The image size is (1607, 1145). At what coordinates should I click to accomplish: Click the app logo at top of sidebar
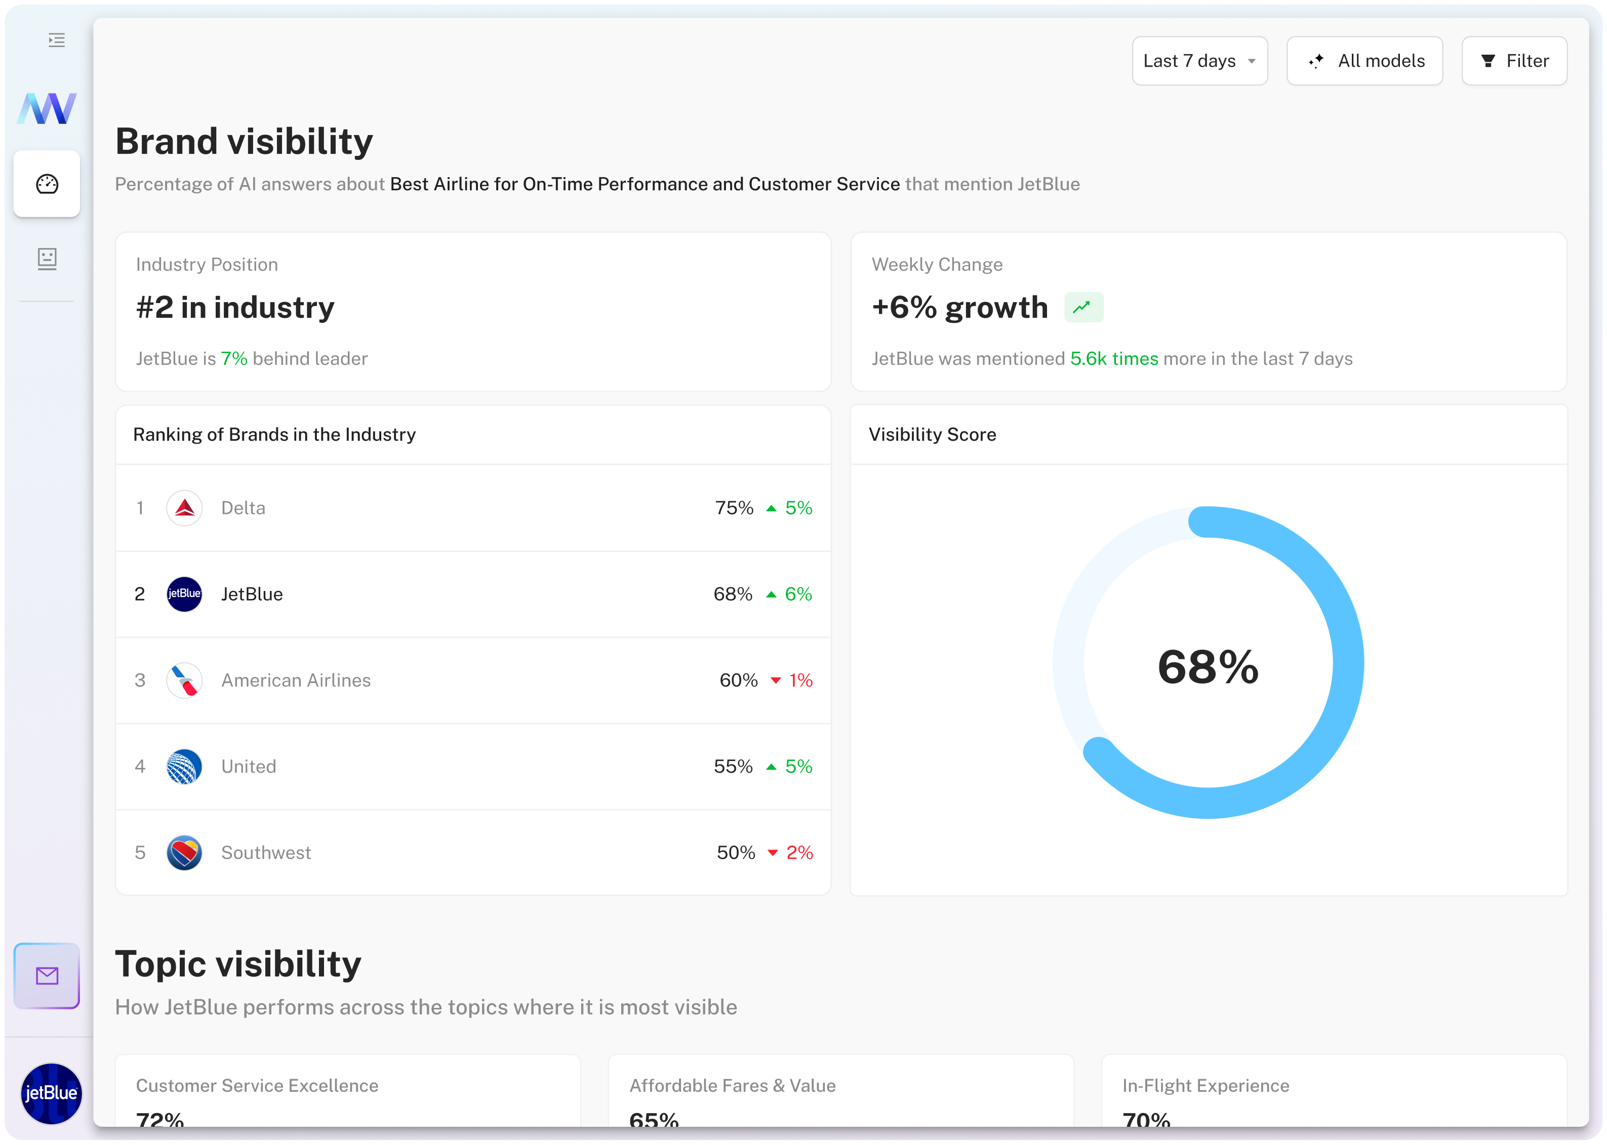click(47, 109)
